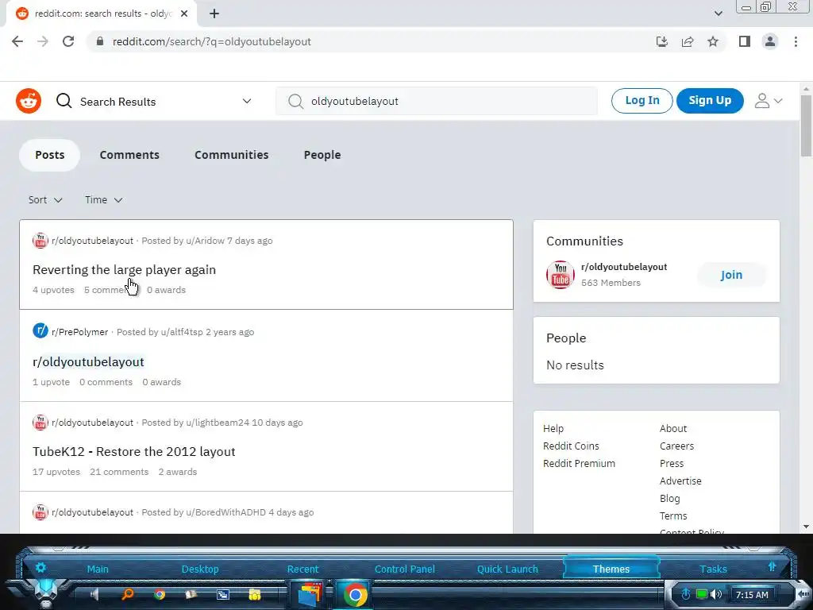This screenshot has height=610, width=813.
Task: Open the Blog footer link
Action: pos(669,499)
